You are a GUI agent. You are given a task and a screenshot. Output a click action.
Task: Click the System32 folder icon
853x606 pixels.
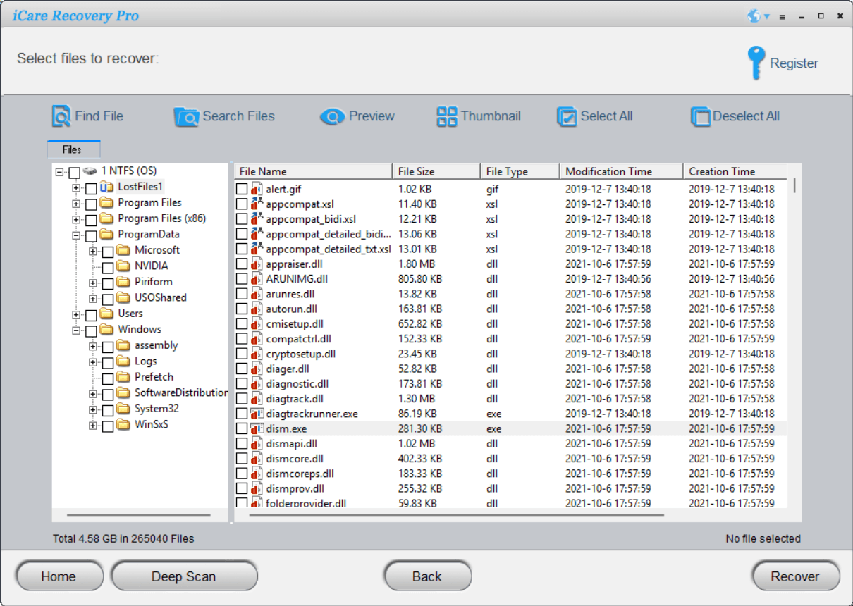pyautogui.click(x=123, y=409)
